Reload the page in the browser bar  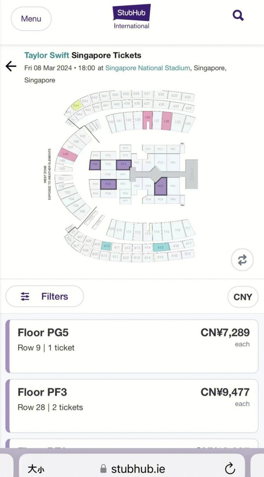tap(229, 468)
